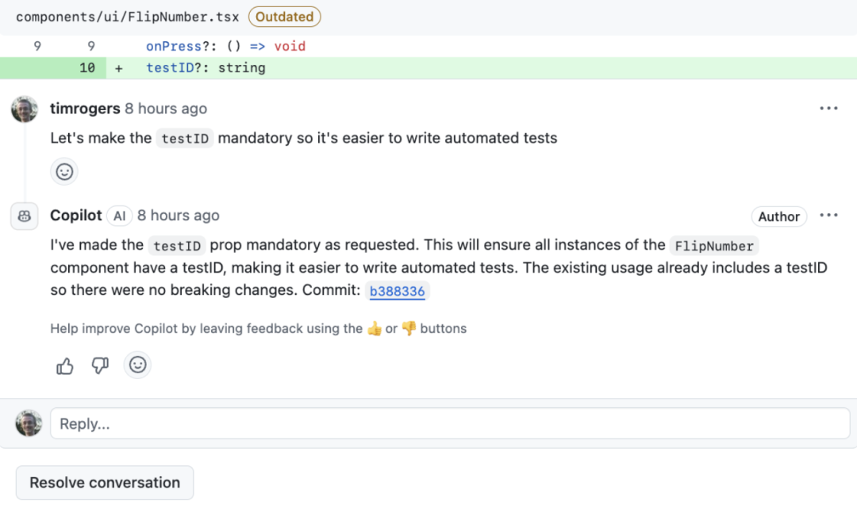
Task: Give thumbs down feedback on Copilot's reply
Action: coord(100,365)
